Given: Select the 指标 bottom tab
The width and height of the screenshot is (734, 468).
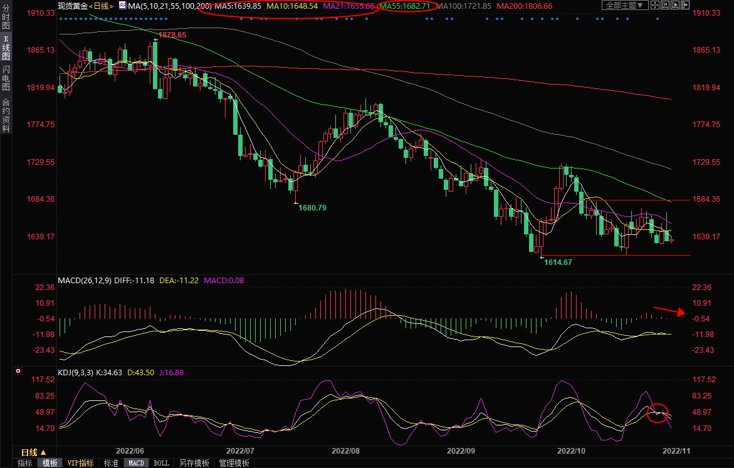Looking at the screenshot, I should (25, 463).
